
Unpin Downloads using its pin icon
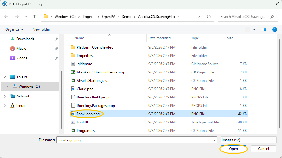56,39
